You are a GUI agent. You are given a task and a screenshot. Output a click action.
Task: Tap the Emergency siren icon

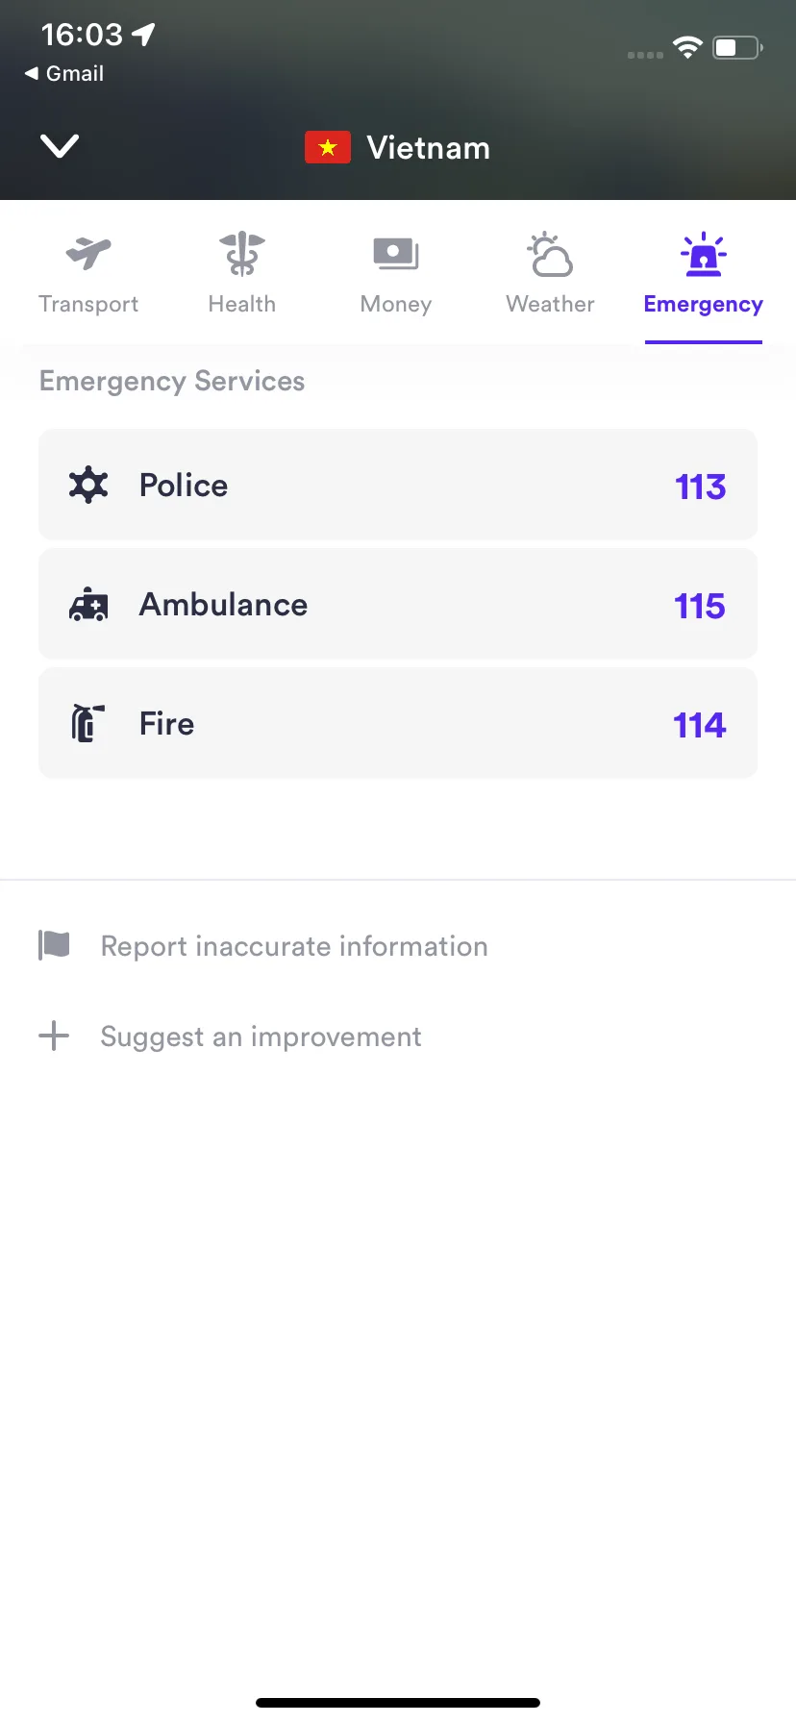coord(704,254)
